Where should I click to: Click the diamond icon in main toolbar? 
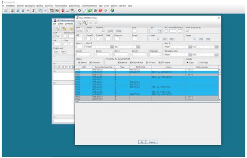(x=79, y=11)
